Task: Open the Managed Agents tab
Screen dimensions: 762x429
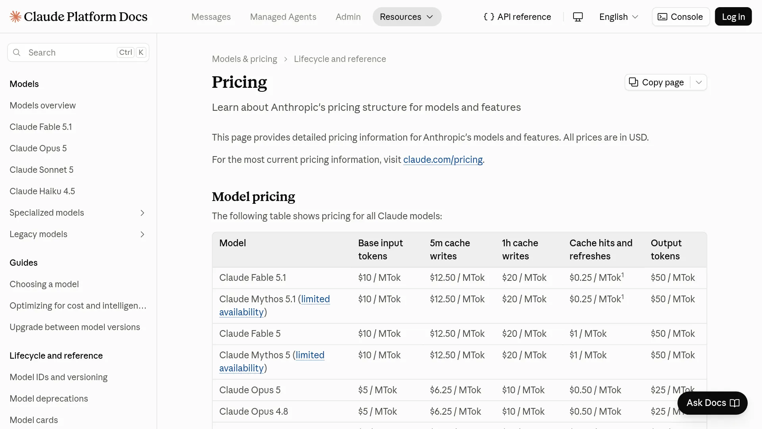Action: point(283,17)
